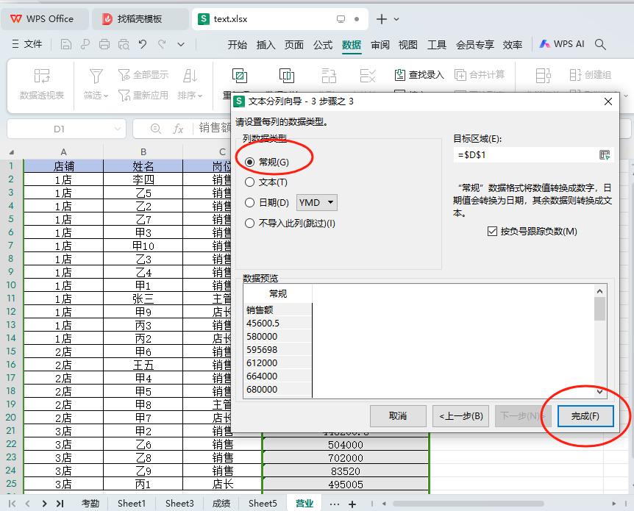The height and width of the screenshot is (511, 634).
Task: Expand the 筛选 dropdown arrow
Action: pos(106,96)
